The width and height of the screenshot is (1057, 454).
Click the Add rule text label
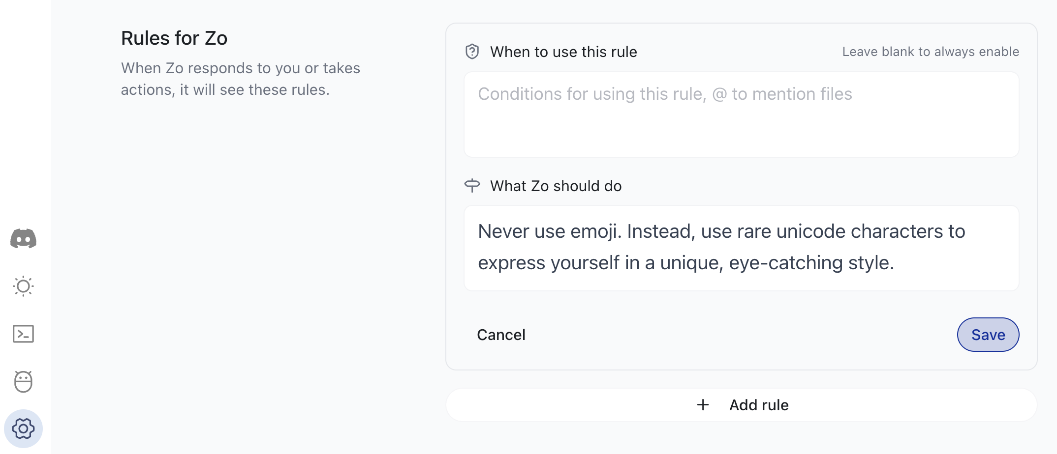pyautogui.click(x=759, y=405)
